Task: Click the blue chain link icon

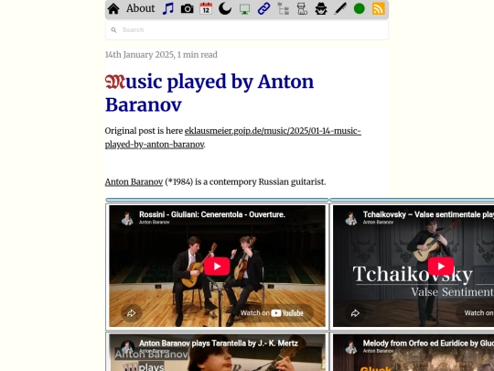Action: click(x=263, y=8)
